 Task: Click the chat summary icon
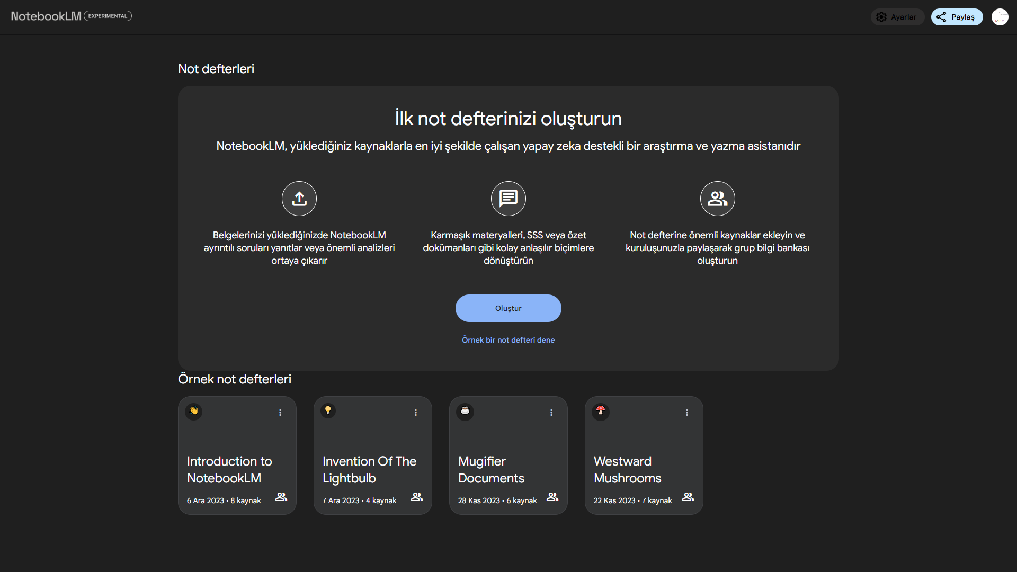point(508,199)
